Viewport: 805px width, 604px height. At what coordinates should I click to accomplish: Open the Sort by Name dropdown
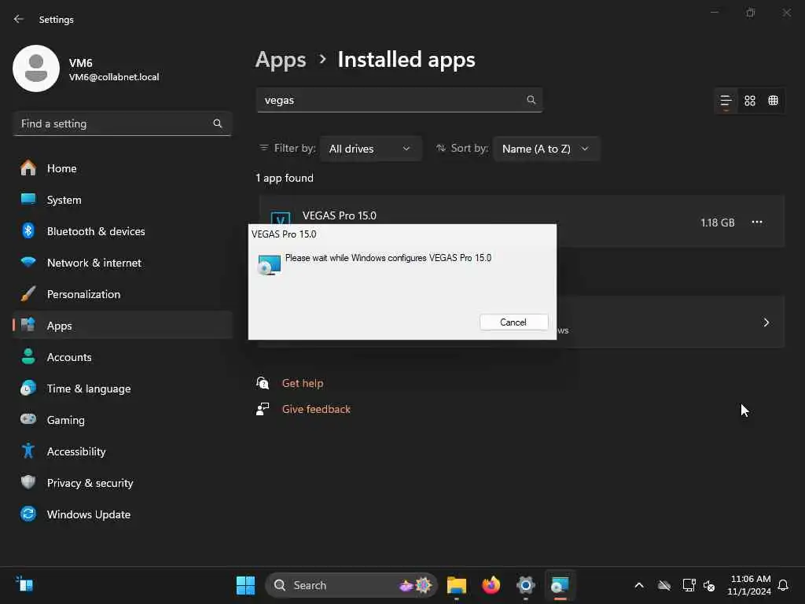[x=546, y=149]
